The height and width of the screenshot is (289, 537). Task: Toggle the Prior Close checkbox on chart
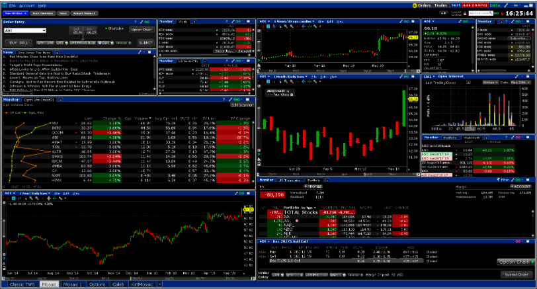click(292, 95)
